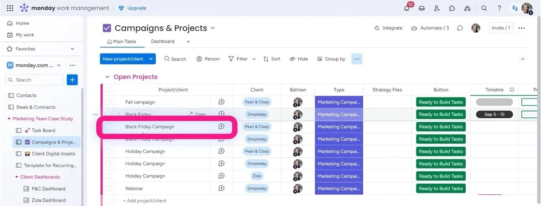The width and height of the screenshot is (541, 206).
Task: Click the Pearl & Clasp tag in Fall campaign row
Action: [257, 102]
